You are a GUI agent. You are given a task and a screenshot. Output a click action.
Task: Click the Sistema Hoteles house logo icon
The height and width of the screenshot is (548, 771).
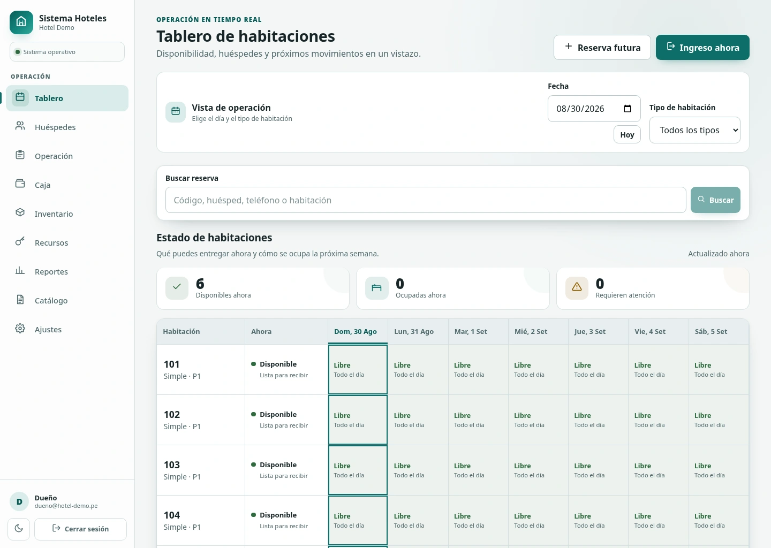click(x=21, y=22)
